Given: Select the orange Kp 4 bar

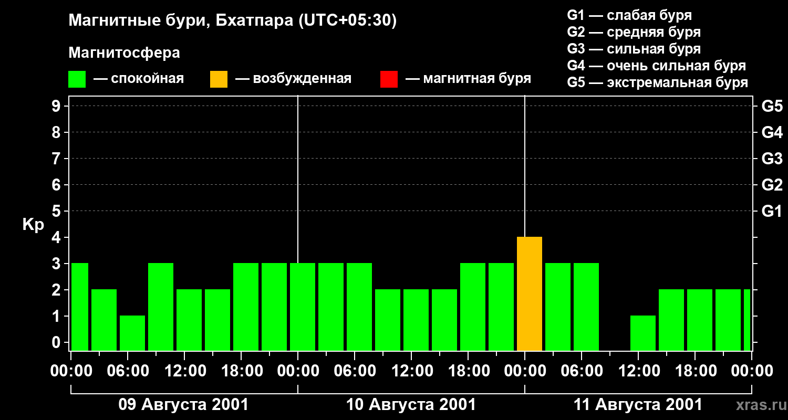Looking at the screenshot, I should pos(530,294).
